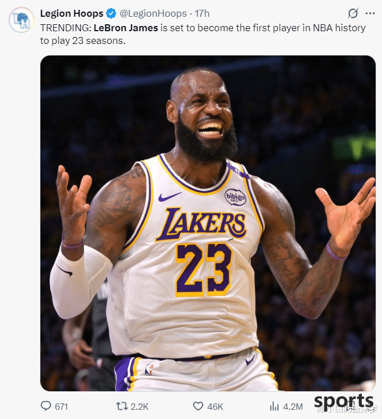
Task: Click the Legion Hoops display name
Action: point(72,13)
